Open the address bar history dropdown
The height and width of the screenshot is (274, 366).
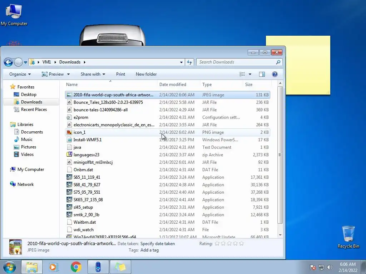point(181,62)
